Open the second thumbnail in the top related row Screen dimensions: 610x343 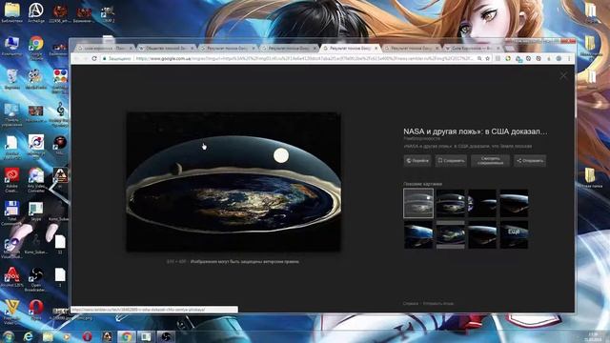[450, 203]
